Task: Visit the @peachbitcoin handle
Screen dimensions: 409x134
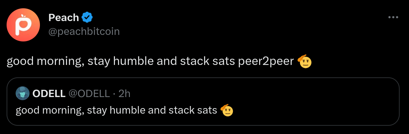Action: (x=84, y=31)
